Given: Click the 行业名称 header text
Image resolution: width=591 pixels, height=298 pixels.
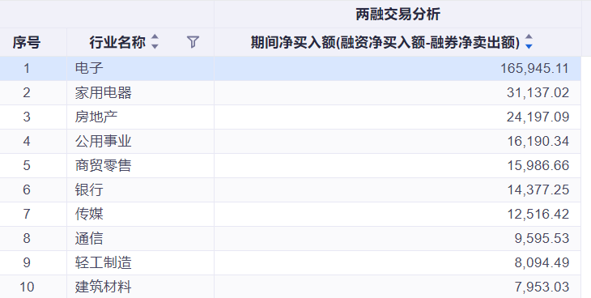Looking at the screenshot, I should click(117, 42).
